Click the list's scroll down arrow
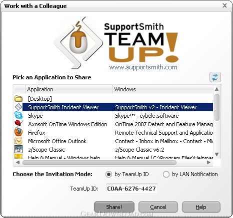 pyautogui.click(x=216, y=155)
